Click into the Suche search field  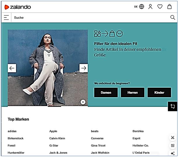pyautogui.click(x=87, y=18)
